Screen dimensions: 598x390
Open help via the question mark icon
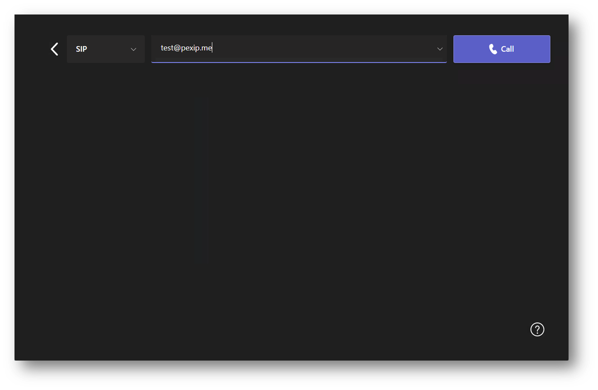pyautogui.click(x=537, y=329)
